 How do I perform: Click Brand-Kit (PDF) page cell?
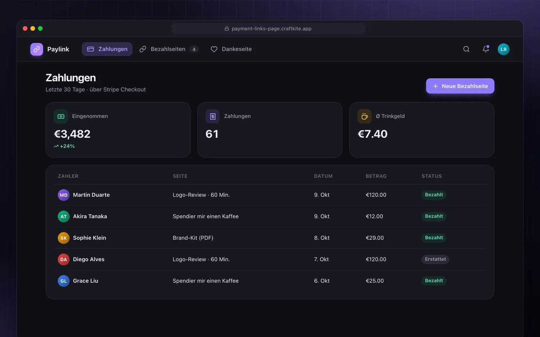193,238
